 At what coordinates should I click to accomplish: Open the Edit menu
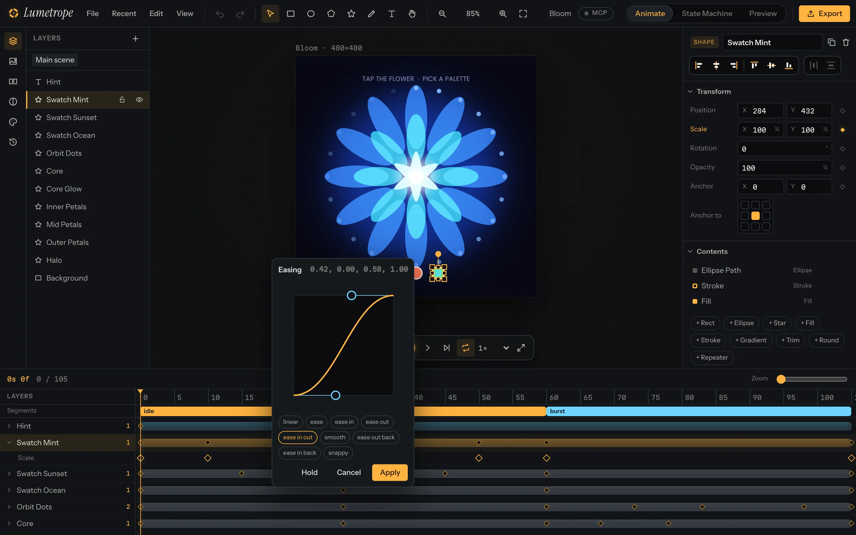click(156, 13)
